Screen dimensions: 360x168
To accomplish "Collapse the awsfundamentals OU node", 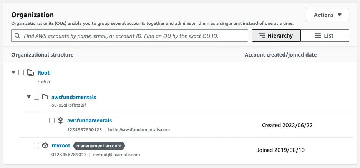I will click(29, 97).
